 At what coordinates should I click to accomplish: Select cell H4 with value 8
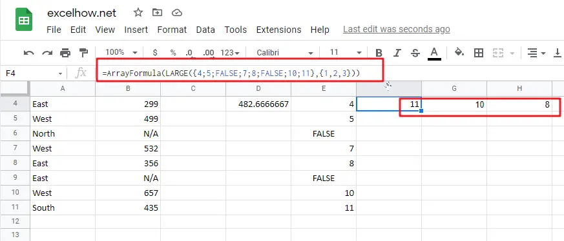(519, 104)
